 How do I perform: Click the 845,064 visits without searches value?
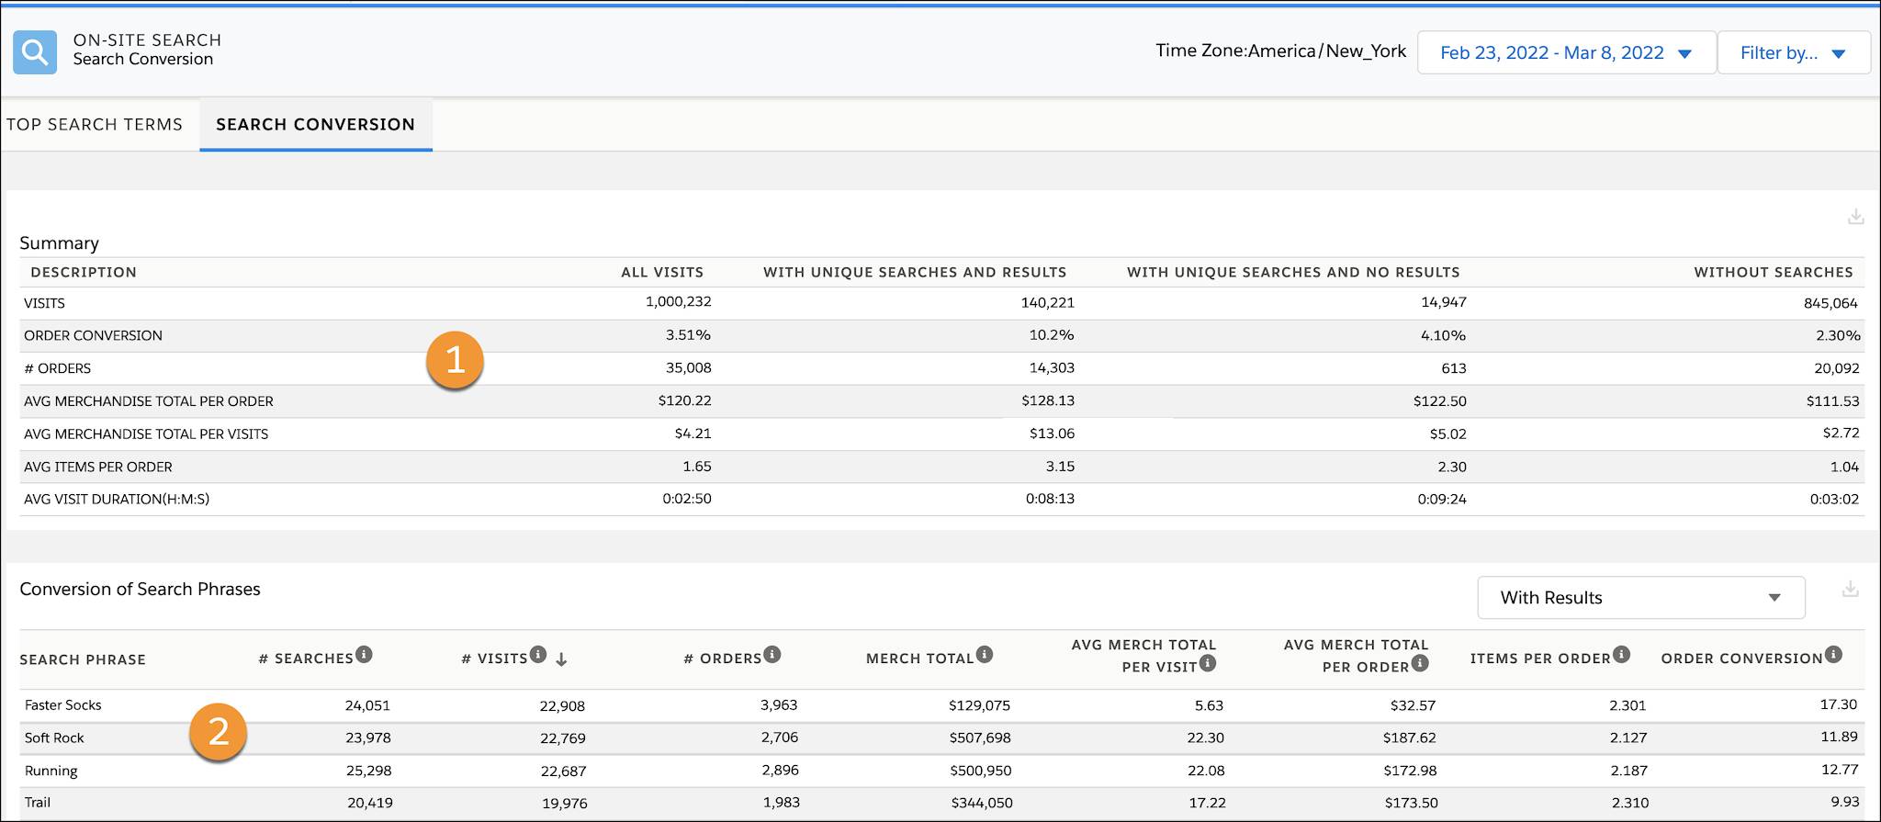[x=1830, y=303]
